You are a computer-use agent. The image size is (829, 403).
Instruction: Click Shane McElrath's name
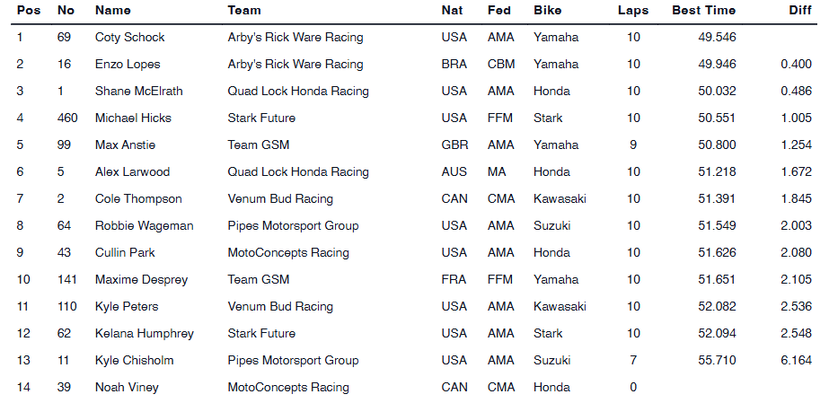pyautogui.click(x=137, y=92)
